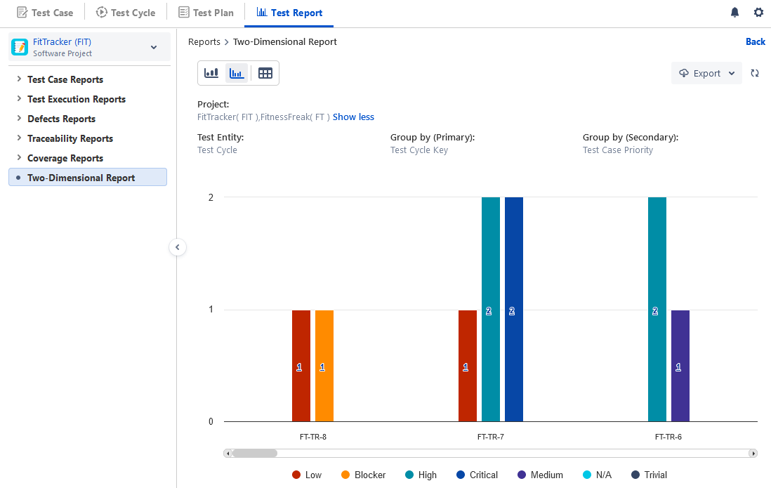Click the scrollbar right arrow
Screen dimensions: 771x488
(753, 453)
